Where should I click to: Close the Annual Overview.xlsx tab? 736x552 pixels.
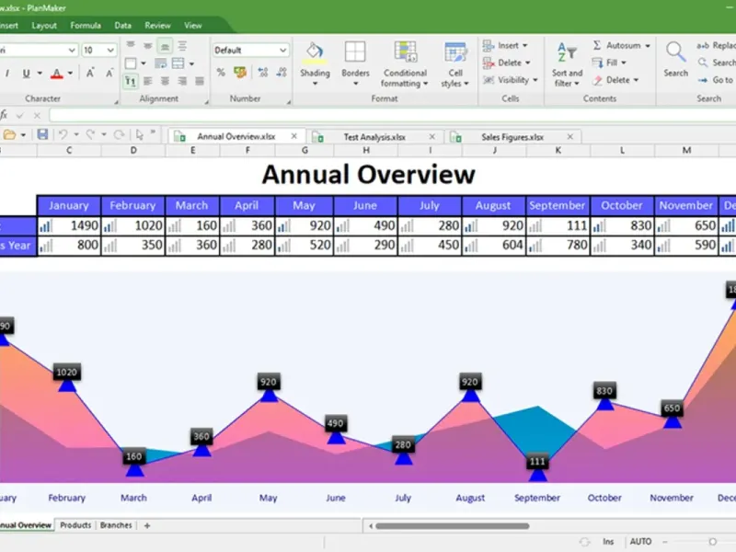coord(293,136)
